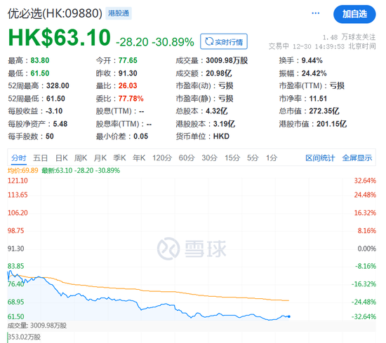Click the 港股通 tag
Image resolution: width=386 pixels, height=343 pixels.
click(x=119, y=13)
